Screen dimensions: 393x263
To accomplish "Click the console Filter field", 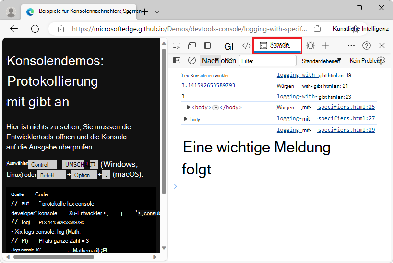I will (267, 60).
